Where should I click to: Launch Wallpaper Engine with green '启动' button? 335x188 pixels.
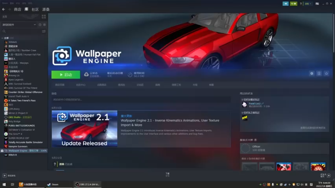tap(66, 75)
